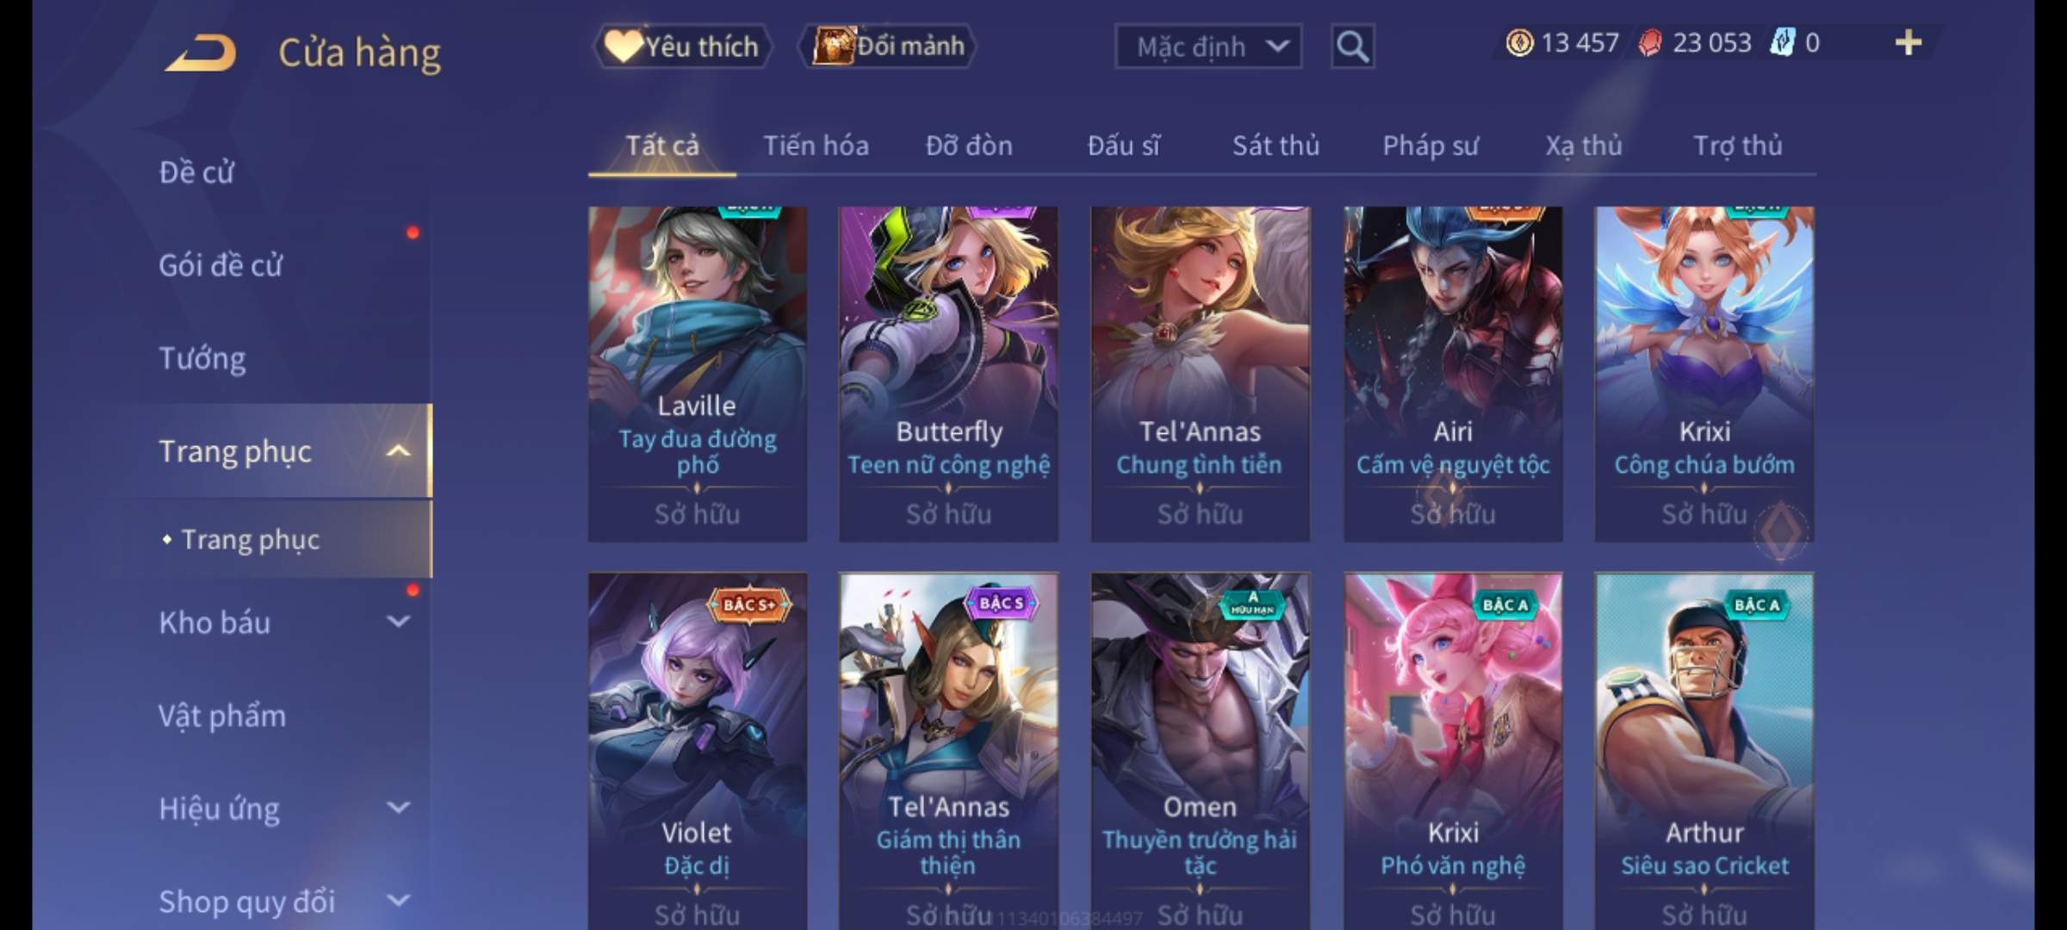Screen dimensions: 2067x930
Task: Tap the back arrow icon beside Cửa hàng
Action: coord(200,53)
